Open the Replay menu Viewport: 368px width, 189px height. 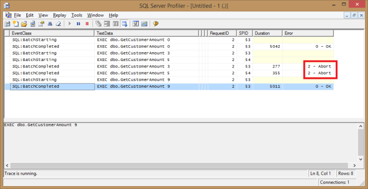click(x=59, y=15)
